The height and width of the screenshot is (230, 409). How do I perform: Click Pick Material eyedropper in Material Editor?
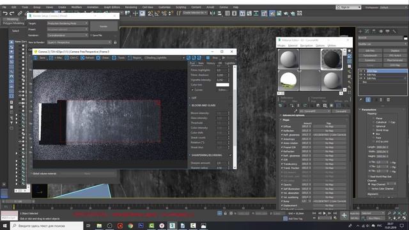click(295, 111)
